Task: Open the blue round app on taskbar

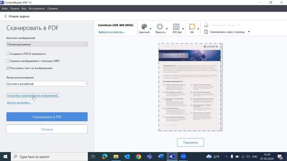Action: click(x=183, y=157)
